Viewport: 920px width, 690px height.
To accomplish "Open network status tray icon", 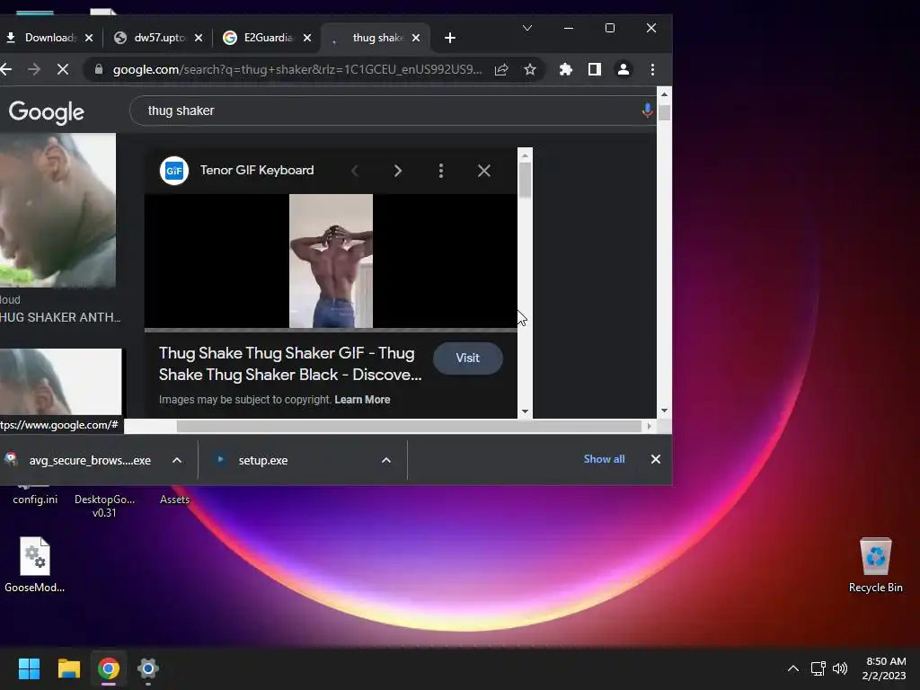I will 818,668.
